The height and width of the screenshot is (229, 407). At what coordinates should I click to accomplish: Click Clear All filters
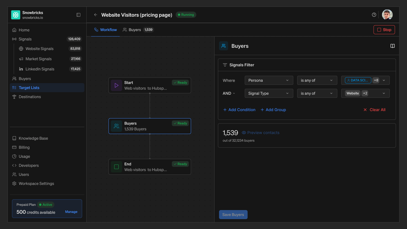tap(374, 110)
